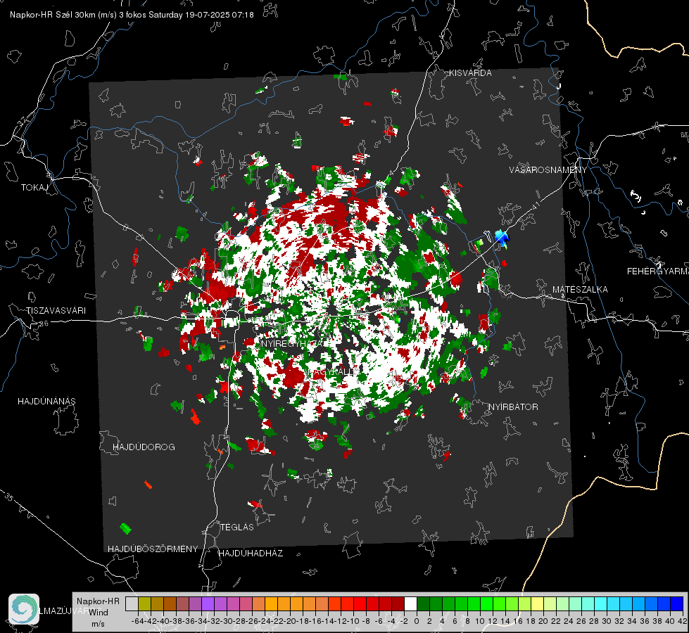
Task: Click the blue-cyan echo northeast of center
Action: (x=502, y=239)
